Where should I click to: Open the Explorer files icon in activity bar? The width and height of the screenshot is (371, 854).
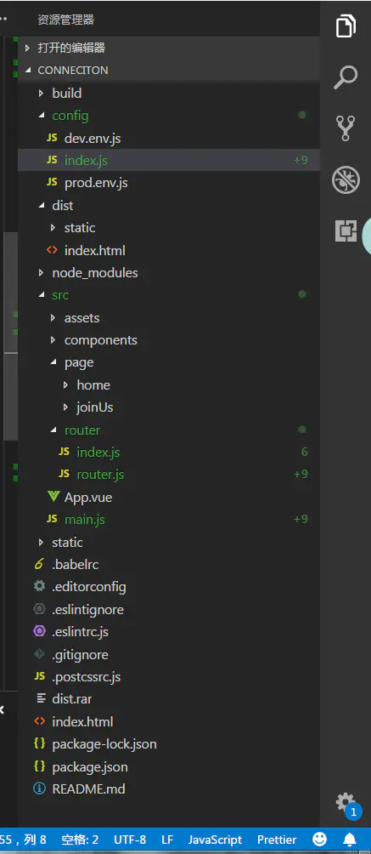pos(346,26)
